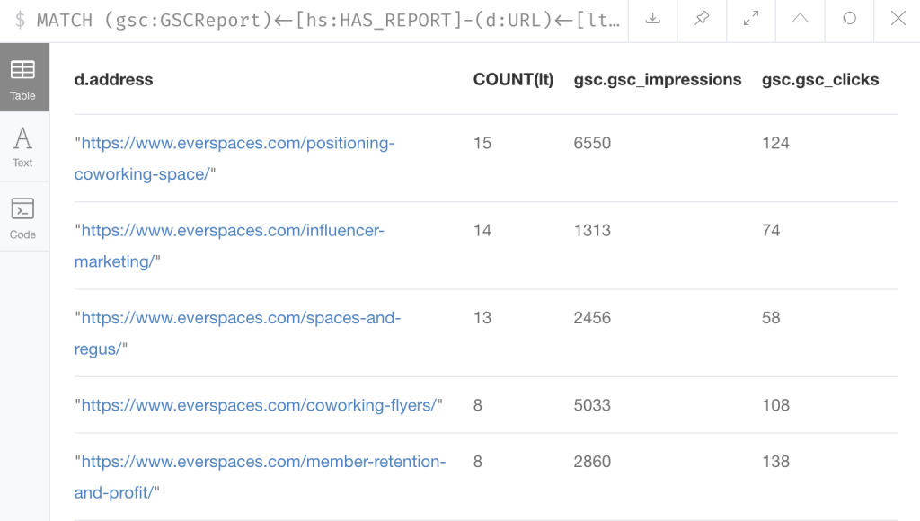
Task: Collapse the result frame
Action: 800,19
